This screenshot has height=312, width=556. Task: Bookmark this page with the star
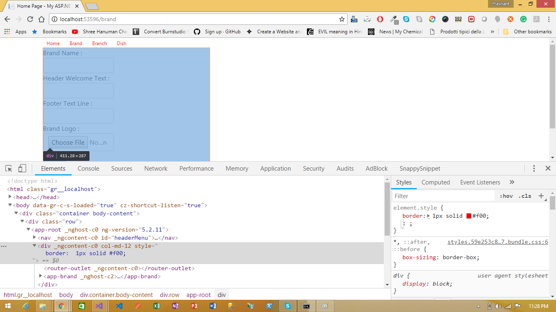pyautogui.click(x=342, y=19)
